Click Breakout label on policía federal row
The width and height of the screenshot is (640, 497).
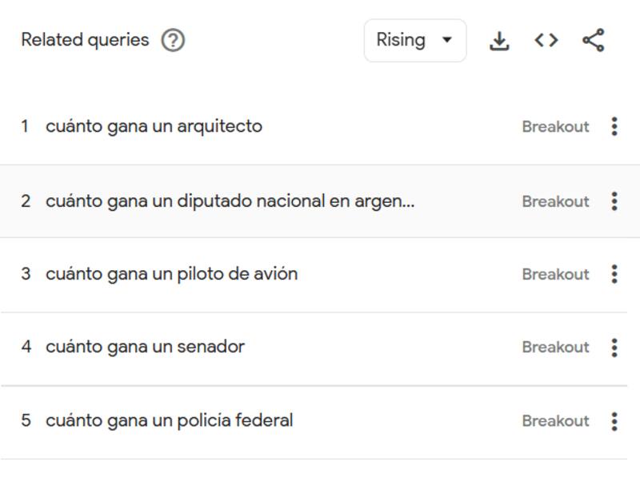point(555,421)
